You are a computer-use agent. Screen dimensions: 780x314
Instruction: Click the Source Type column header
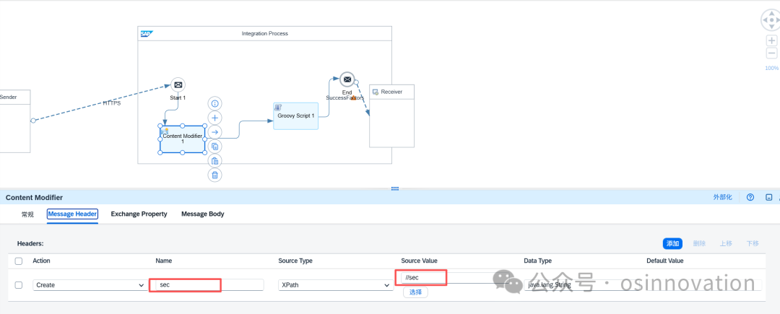pyautogui.click(x=295, y=261)
